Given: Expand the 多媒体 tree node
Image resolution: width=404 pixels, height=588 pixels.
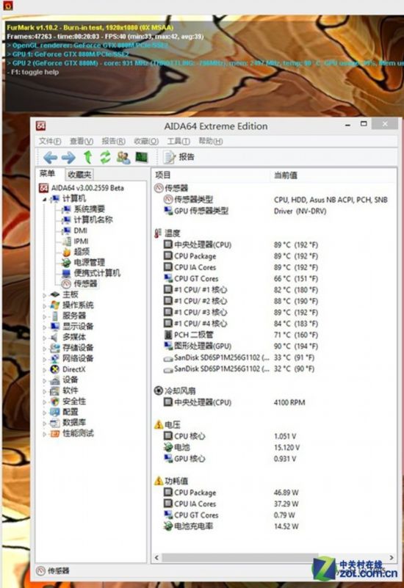Looking at the screenshot, I should (45, 338).
